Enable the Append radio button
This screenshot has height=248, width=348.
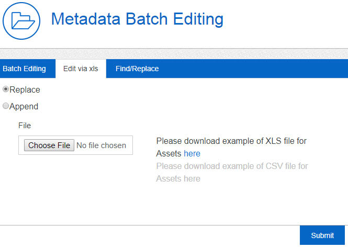click(6, 106)
